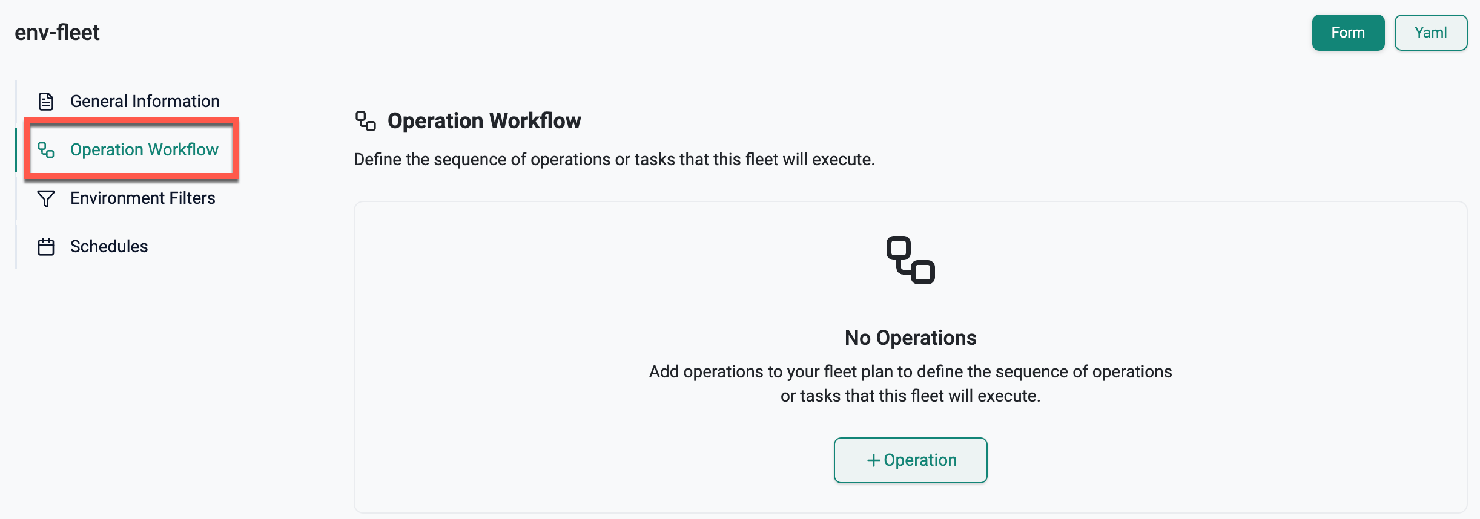Switch to Form view mode
1480x519 pixels.
click(x=1348, y=33)
